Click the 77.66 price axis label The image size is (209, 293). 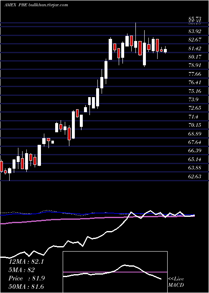pos(195,74)
